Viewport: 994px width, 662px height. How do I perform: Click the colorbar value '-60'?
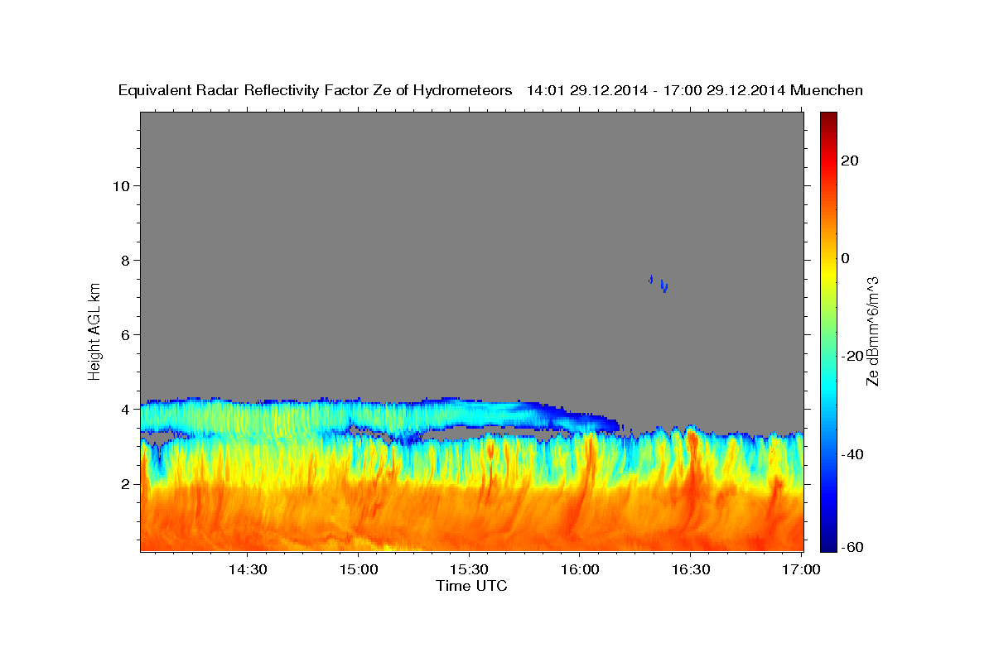pyautogui.click(x=853, y=548)
